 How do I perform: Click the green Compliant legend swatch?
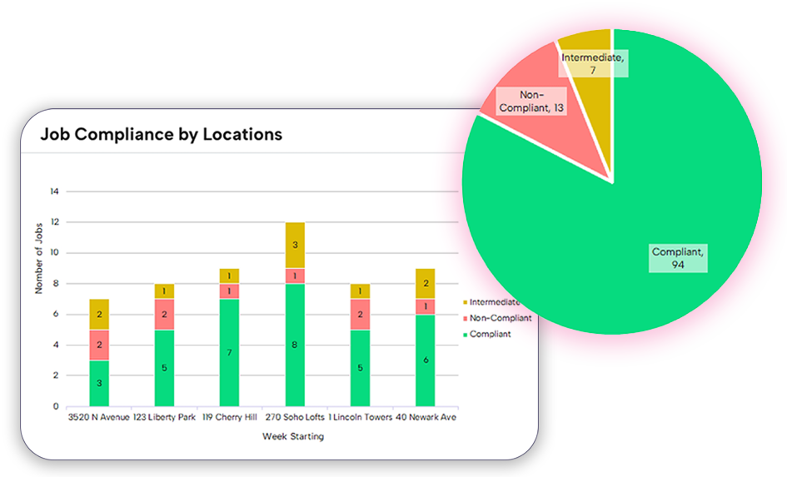point(466,335)
